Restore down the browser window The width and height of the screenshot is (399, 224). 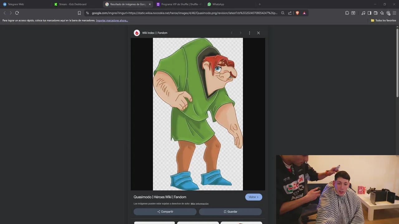coord(385,4)
